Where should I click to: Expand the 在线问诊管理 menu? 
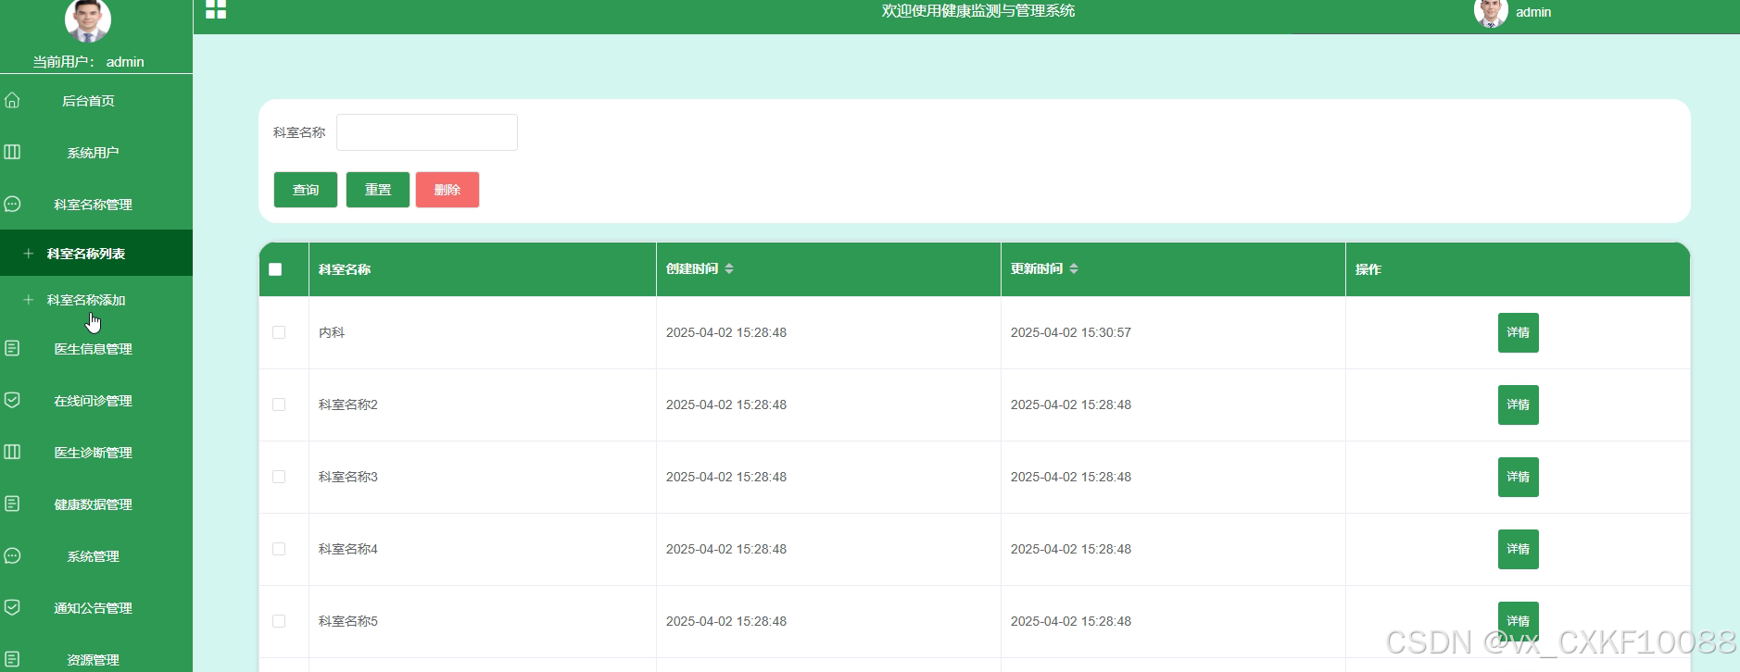pyautogui.click(x=96, y=400)
